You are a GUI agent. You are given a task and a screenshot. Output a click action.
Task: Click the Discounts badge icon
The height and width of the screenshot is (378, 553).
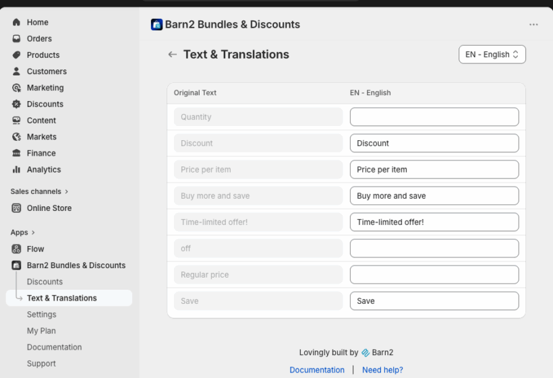(16, 104)
